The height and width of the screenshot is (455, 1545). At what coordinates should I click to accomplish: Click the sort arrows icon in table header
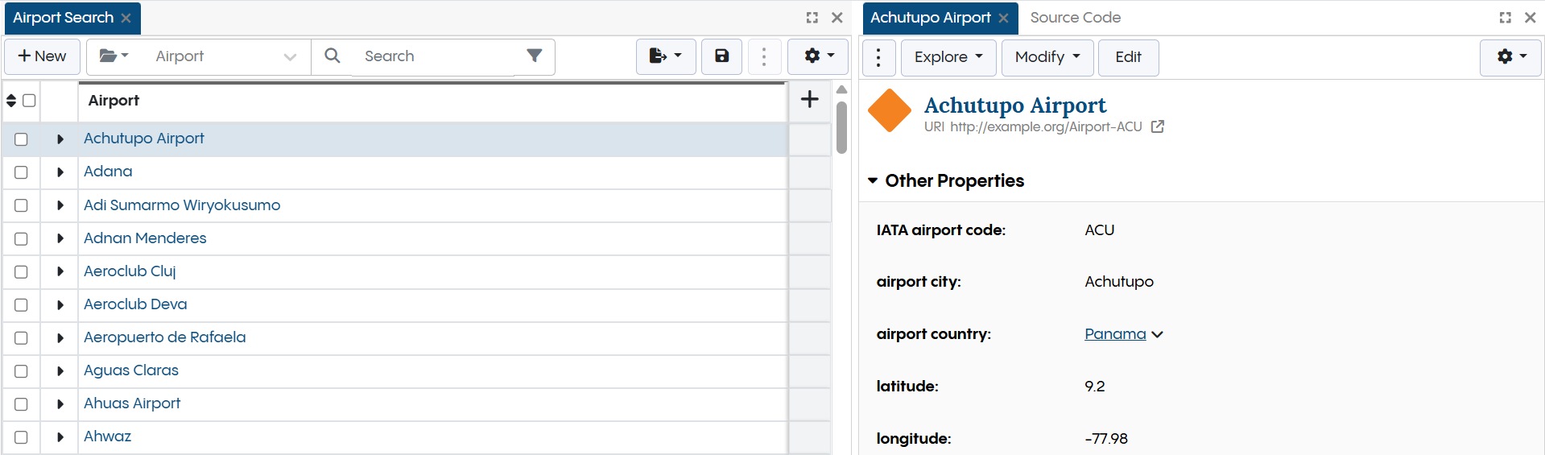point(11,101)
